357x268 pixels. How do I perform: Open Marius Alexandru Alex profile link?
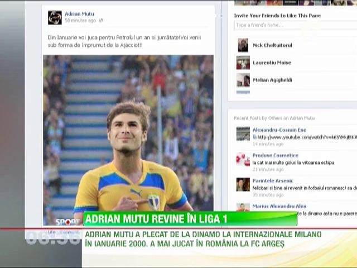click(x=279, y=206)
